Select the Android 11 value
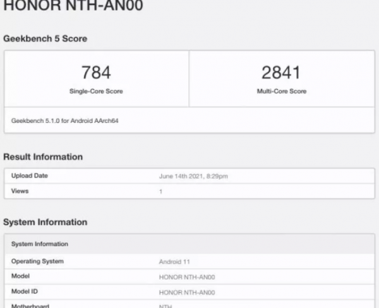 pyautogui.click(x=174, y=262)
